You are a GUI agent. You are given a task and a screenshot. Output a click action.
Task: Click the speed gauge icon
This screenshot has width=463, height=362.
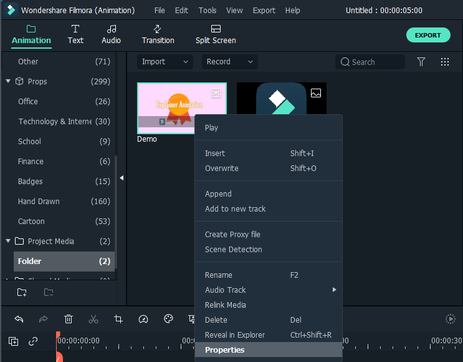[143, 319]
